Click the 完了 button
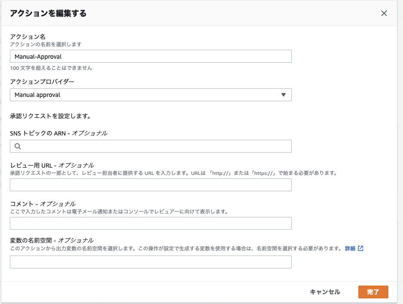Screen dimensions: 403x304 point(373,292)
